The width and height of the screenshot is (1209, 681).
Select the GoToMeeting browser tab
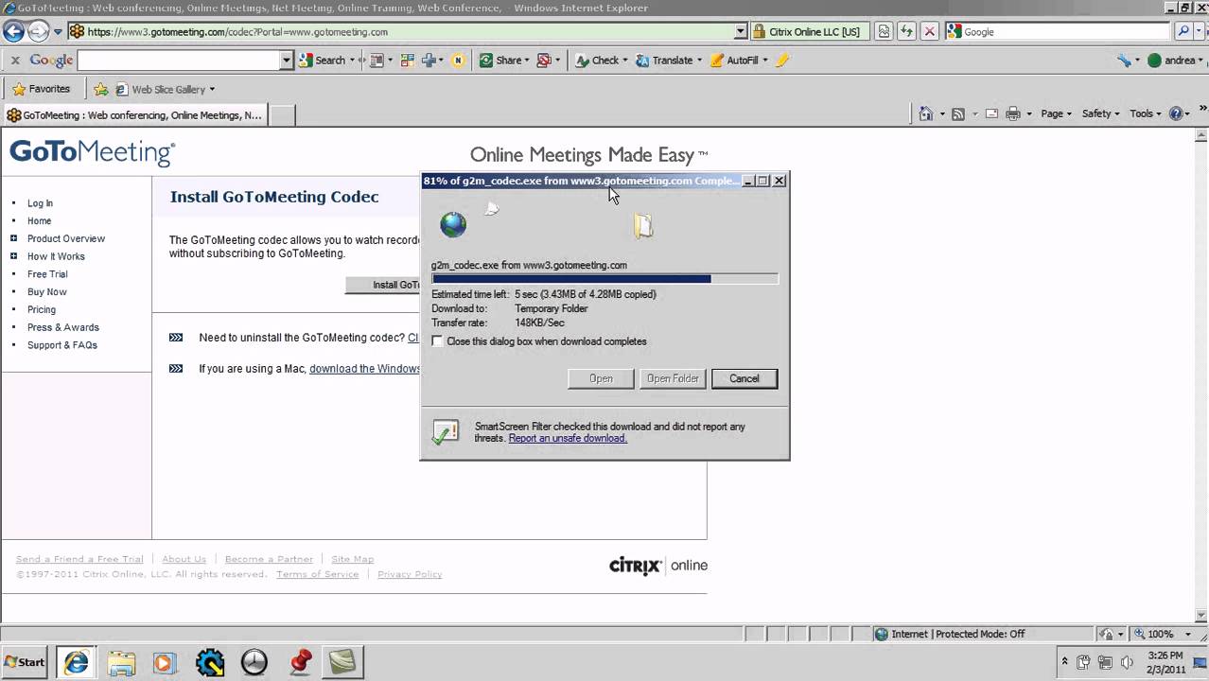[135, 115]
